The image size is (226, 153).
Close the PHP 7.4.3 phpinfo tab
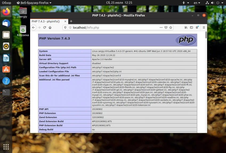(x=65, y=21)
